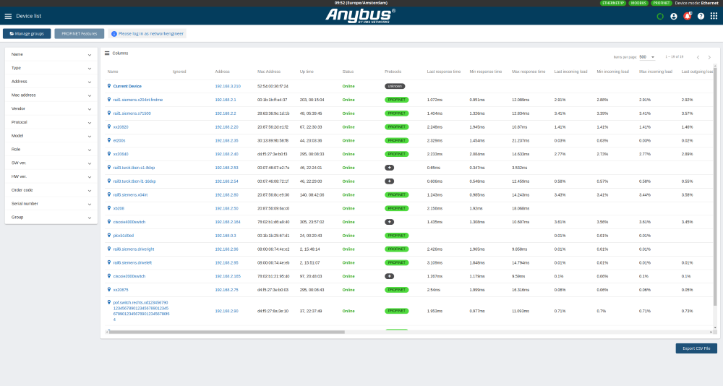Viewport: 723px width, 386px height.
Task: Open the hamburger navigation menu
Action: 8,16
